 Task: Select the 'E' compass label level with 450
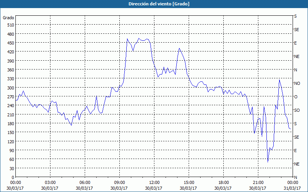pyautogui.click(x=295, y=43)
